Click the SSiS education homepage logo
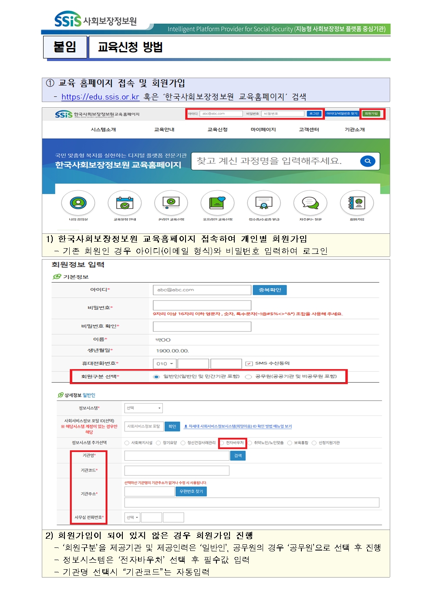 click(x=97, y=114)
